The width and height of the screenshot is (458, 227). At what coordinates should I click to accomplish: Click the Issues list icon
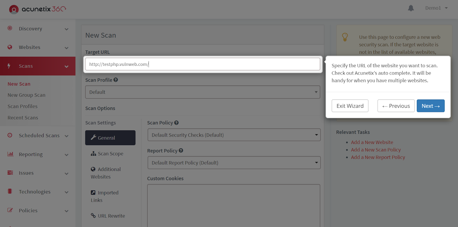coord(10,173)
